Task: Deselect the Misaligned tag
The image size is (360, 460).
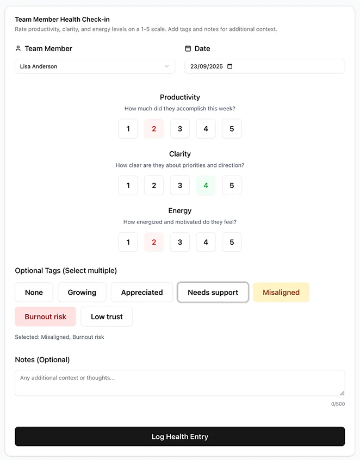Action: coord(281,292)
